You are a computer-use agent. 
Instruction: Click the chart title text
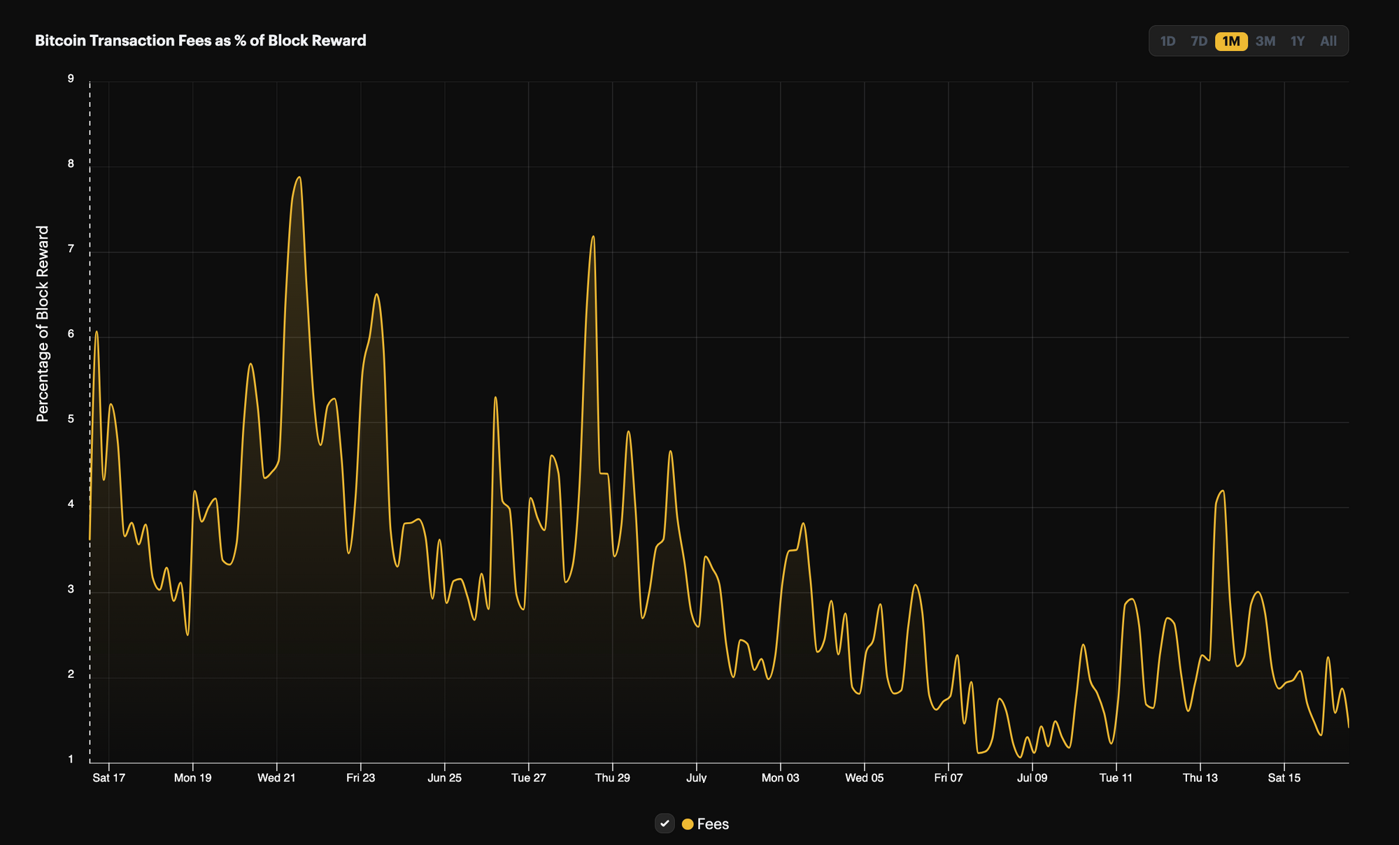click(x=201, y=41)
